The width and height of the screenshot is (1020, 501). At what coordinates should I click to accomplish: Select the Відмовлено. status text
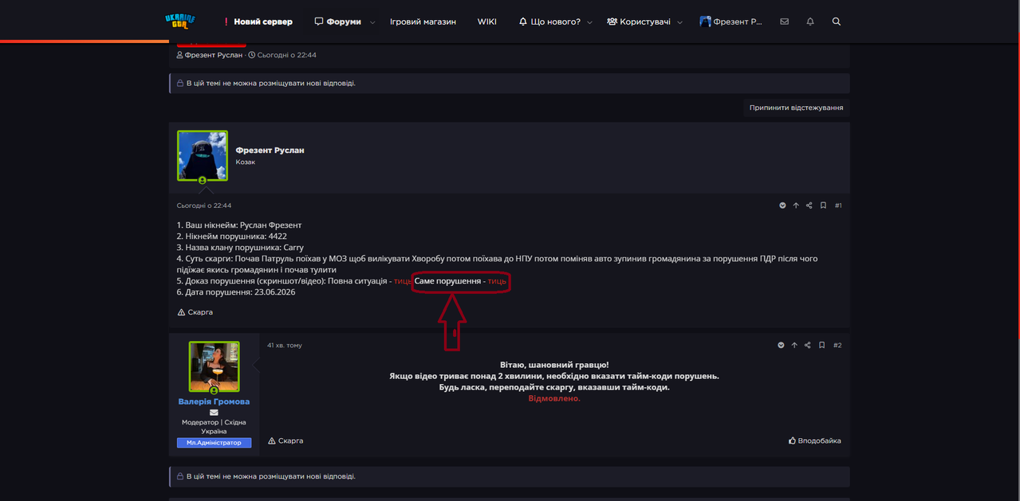(554, 398)
